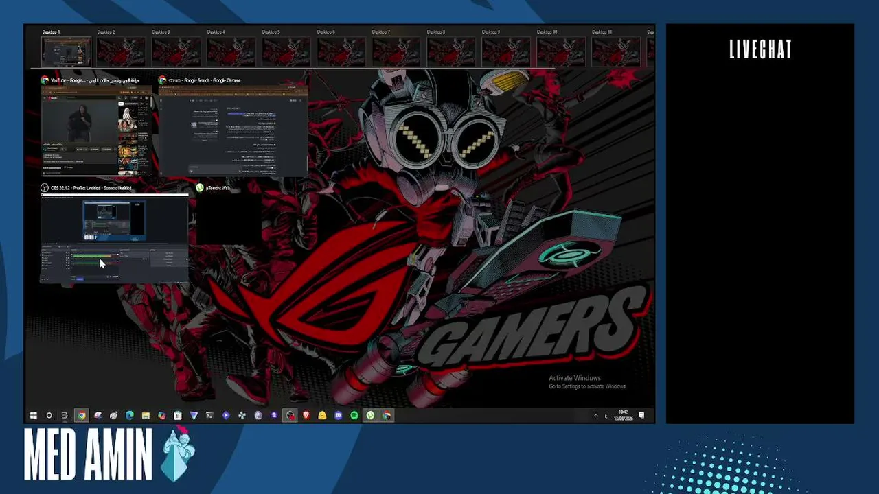Open the terminal icon on the taskbar
This screenshot has height=494, width=879.
[209, 415]
